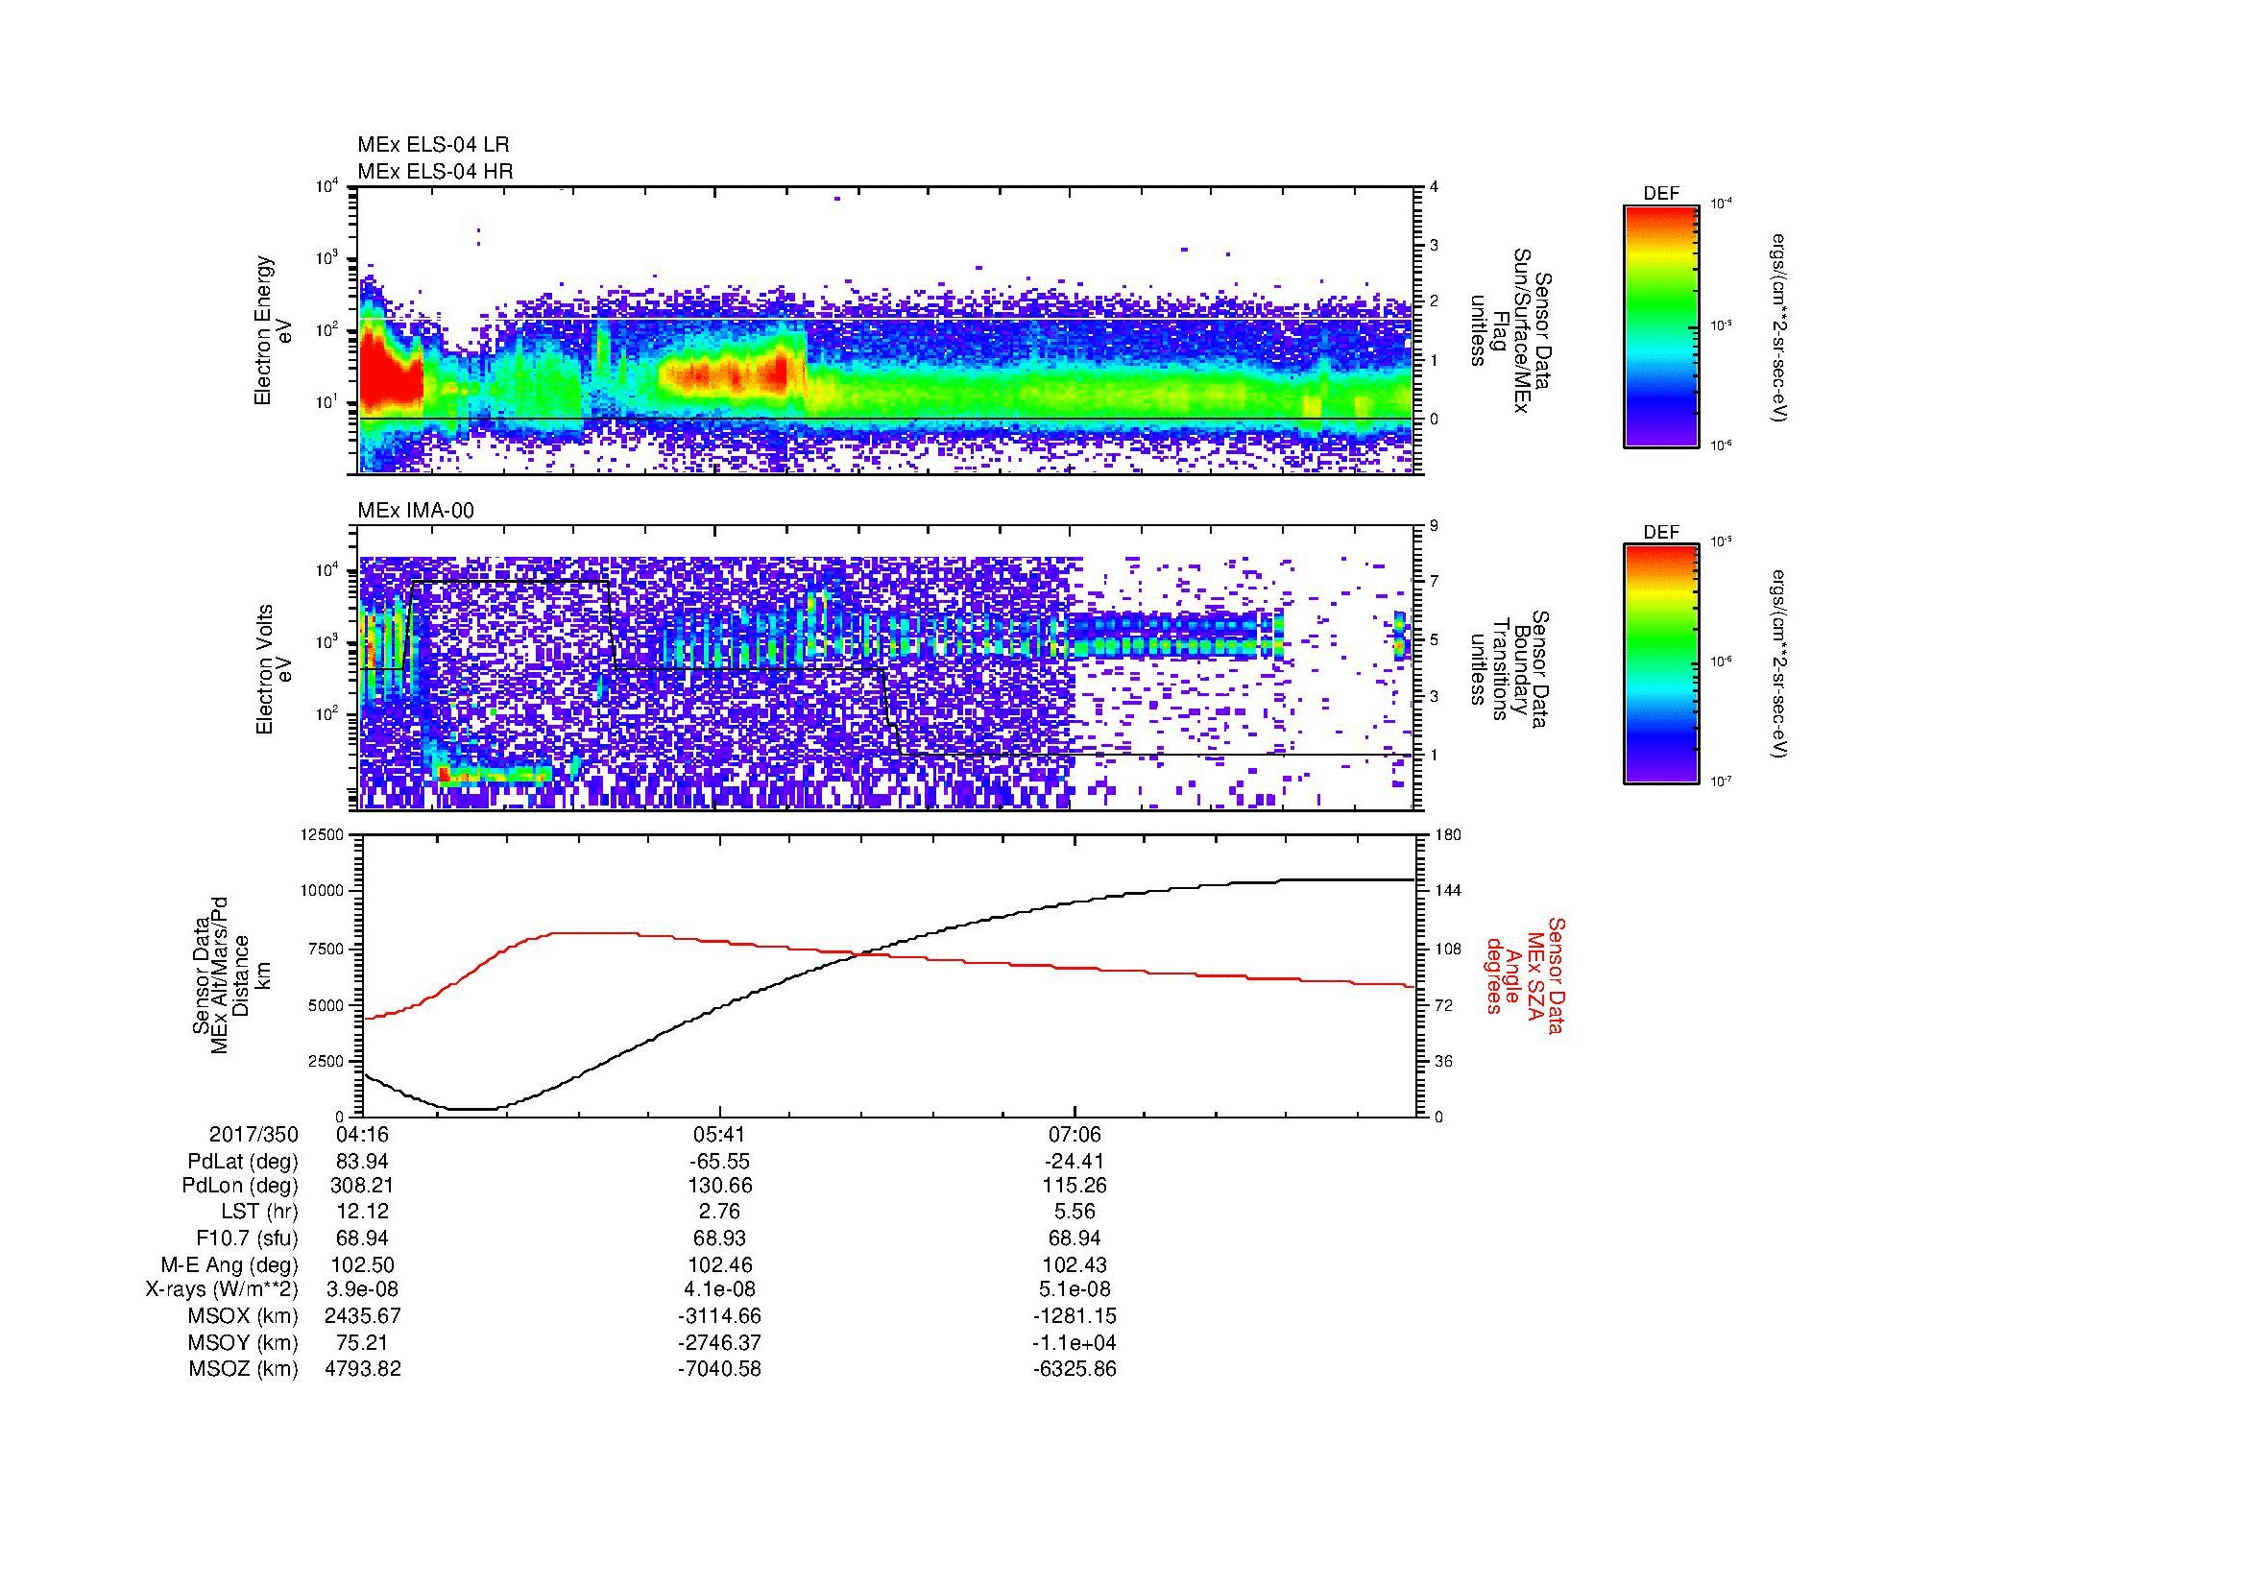2246x1587 pixels.
Task: Click the '04:16' time tick label
Action: 362,1134
